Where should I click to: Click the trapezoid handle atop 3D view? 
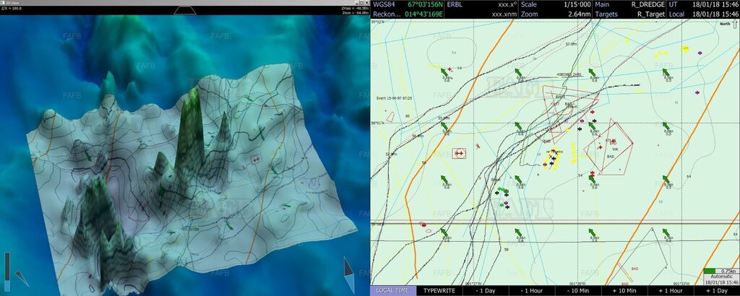(x=184, y=10)
